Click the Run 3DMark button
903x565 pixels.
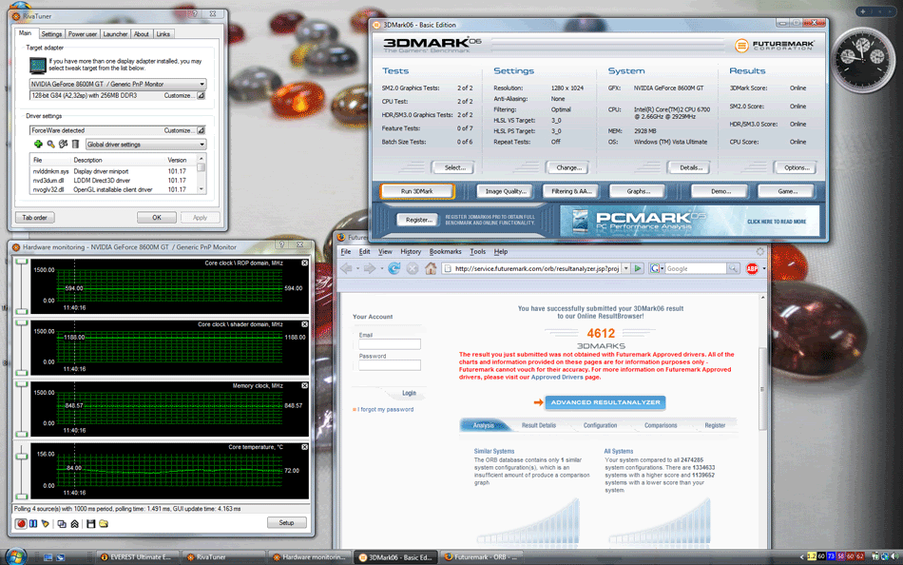(417, 191)
